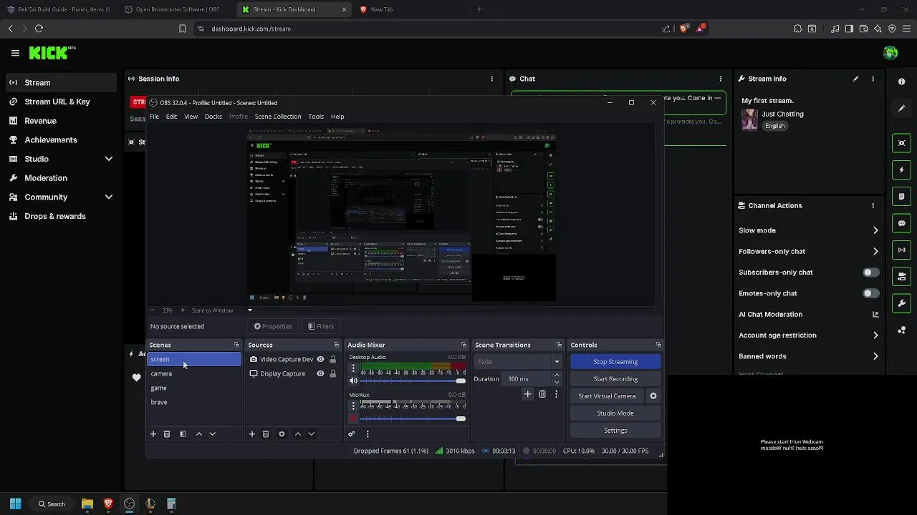Open OBS Scene Collection menu
Image resolution: width=917 pixels, height=515 pixels.
tap(278, 117)
